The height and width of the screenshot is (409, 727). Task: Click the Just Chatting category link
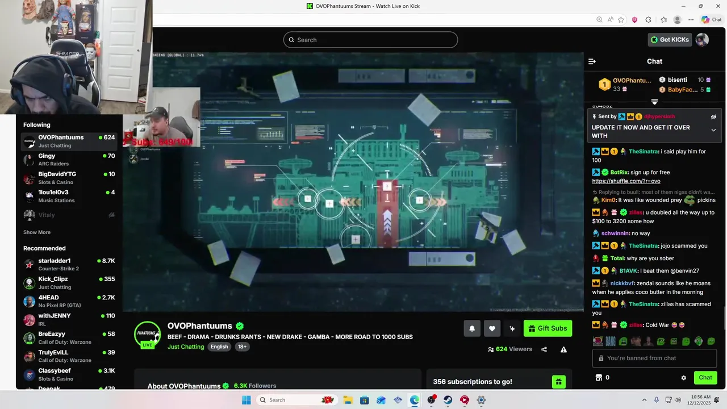(186, 347)
